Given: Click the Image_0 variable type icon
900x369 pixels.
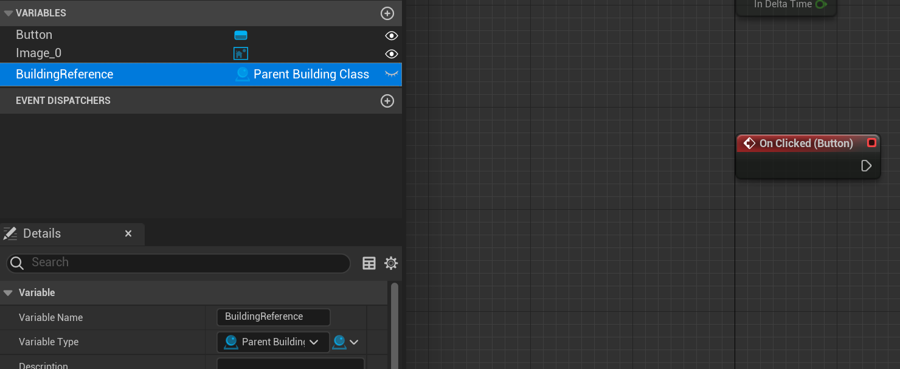Looking at the screenshot, I should pyautogui.click(x=241, y=53).
